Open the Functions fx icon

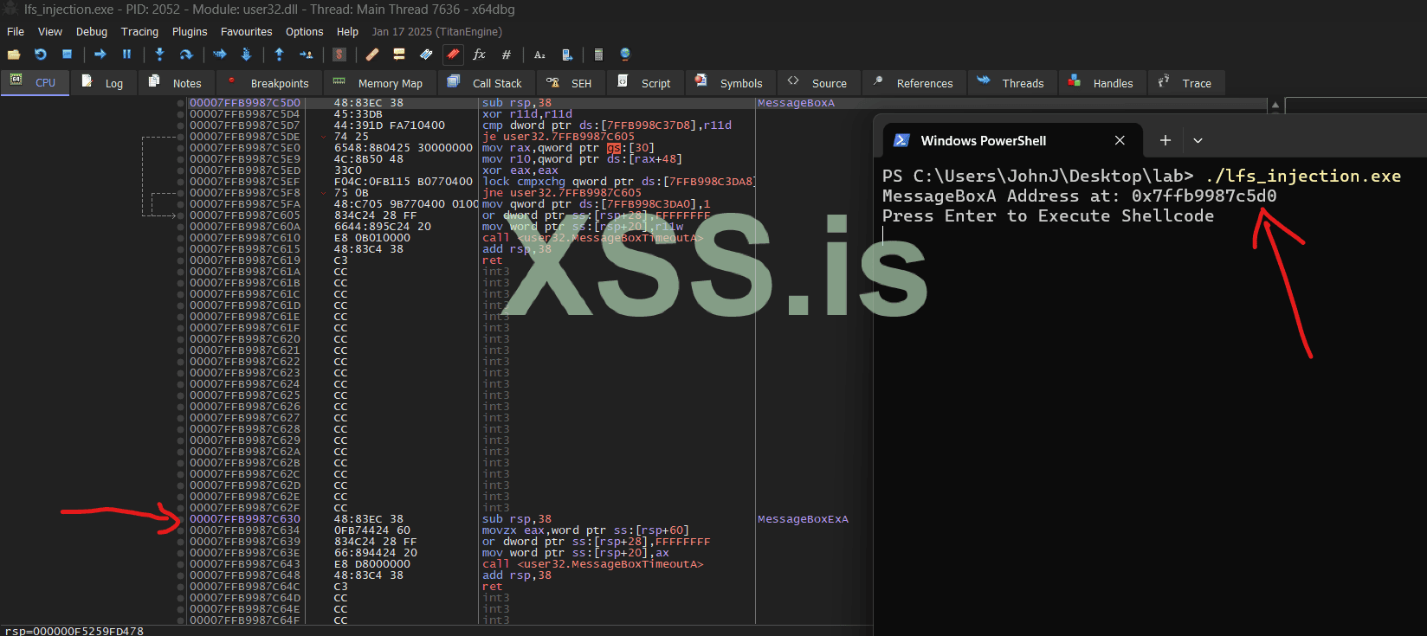(x=479, y=55)
